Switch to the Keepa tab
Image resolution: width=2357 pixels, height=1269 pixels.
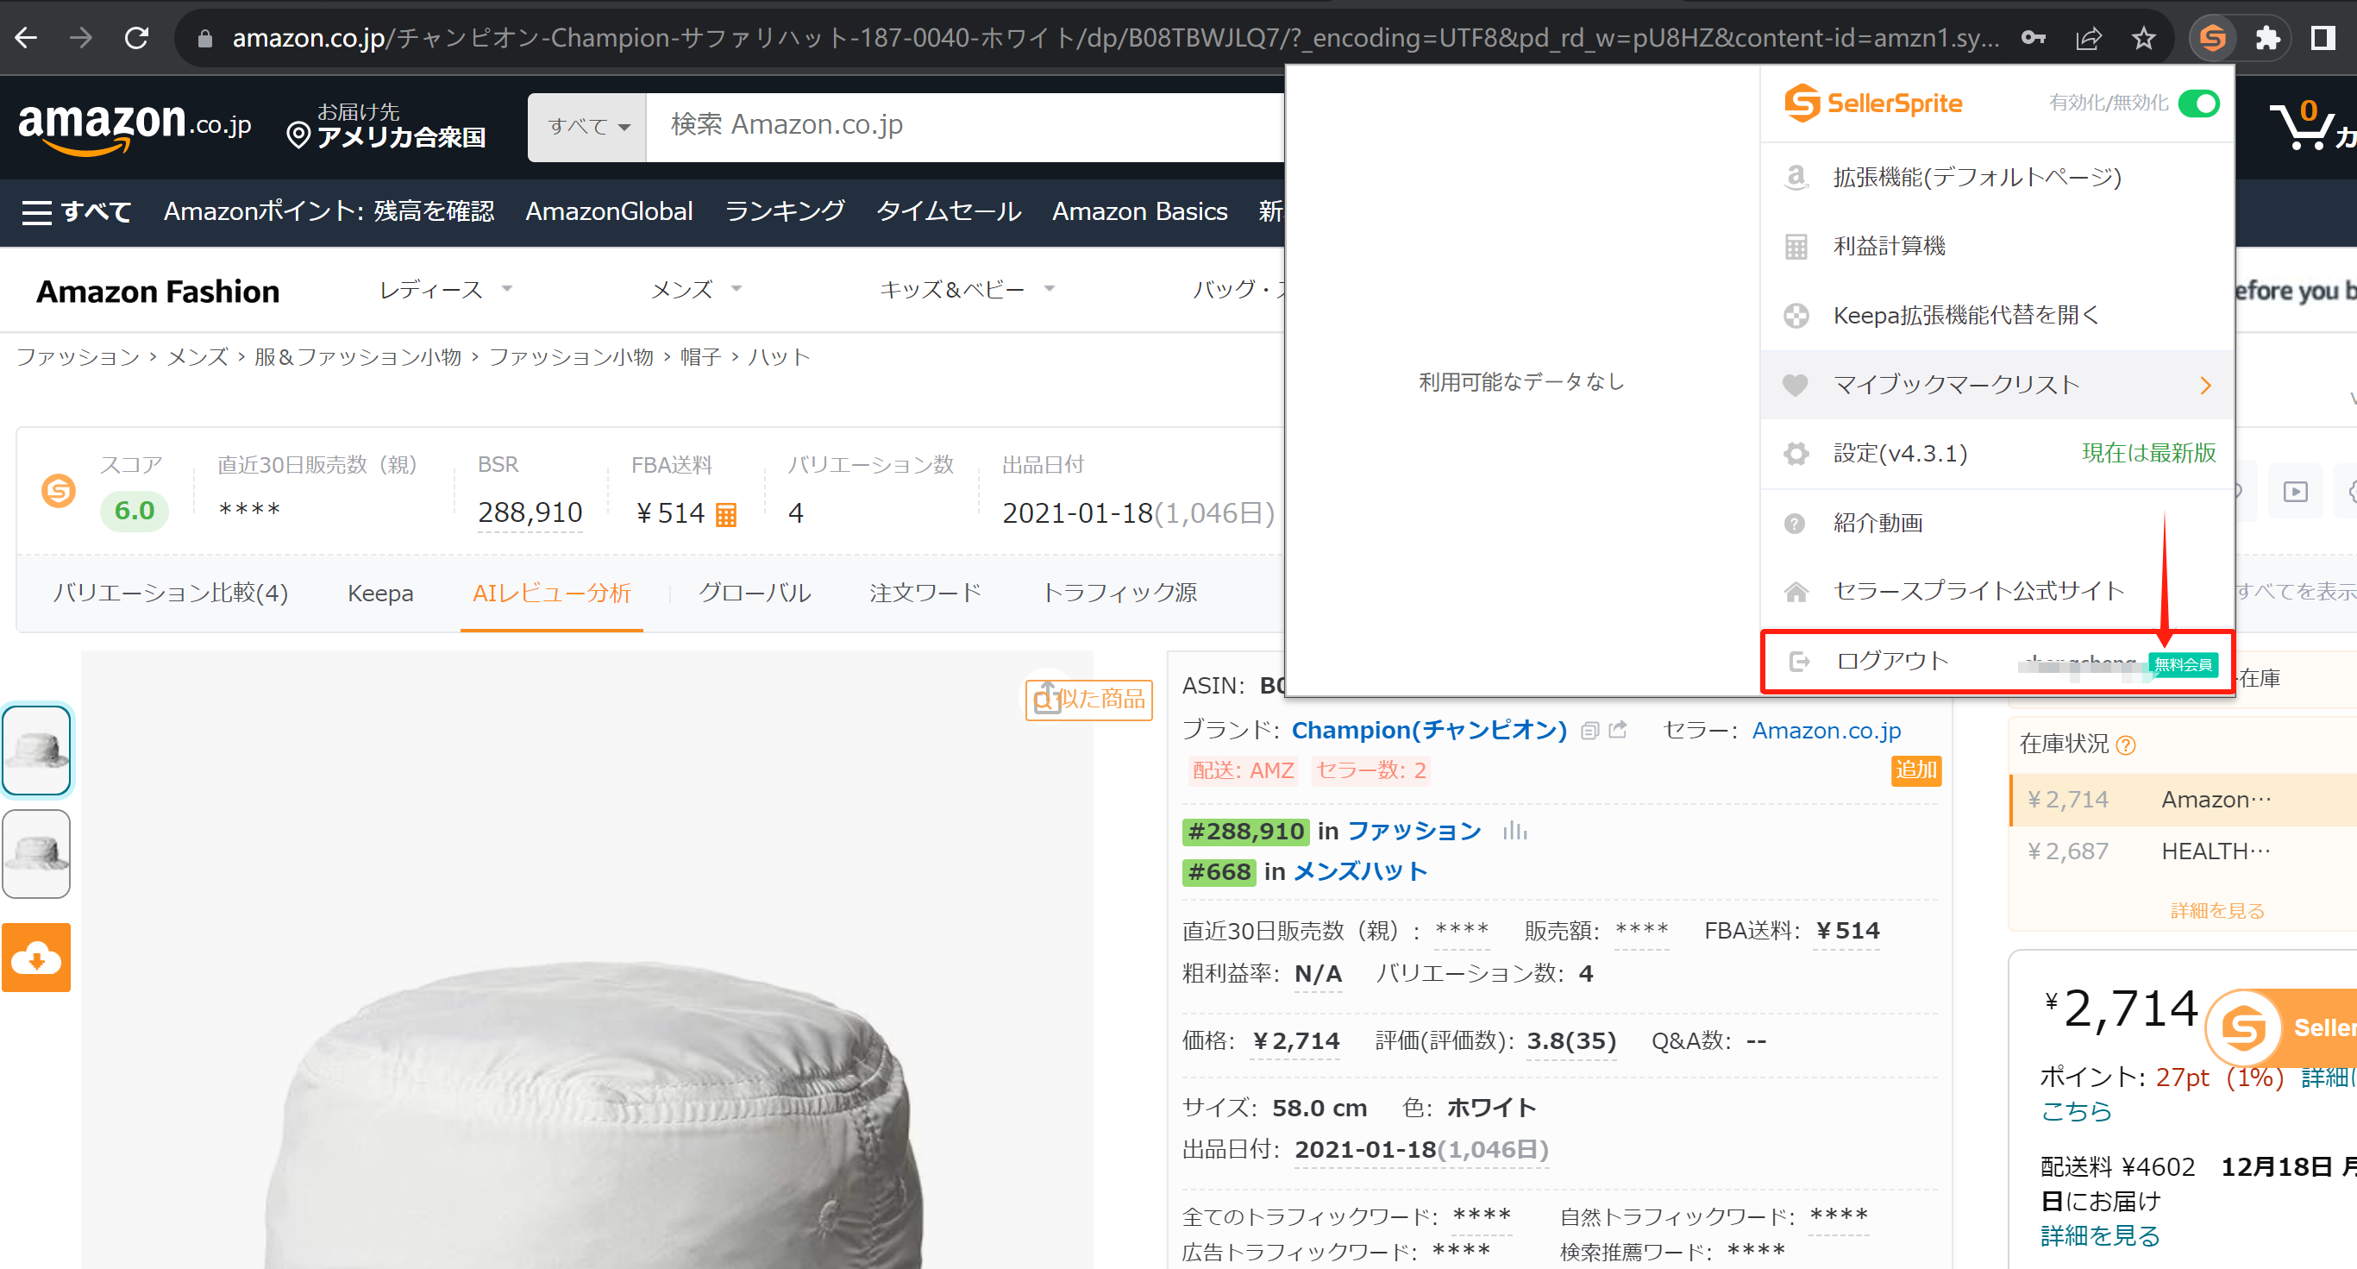tap(379, 594)
